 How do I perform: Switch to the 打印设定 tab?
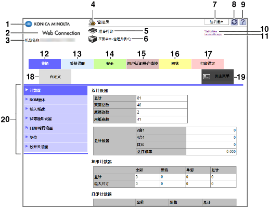[208, 64]
